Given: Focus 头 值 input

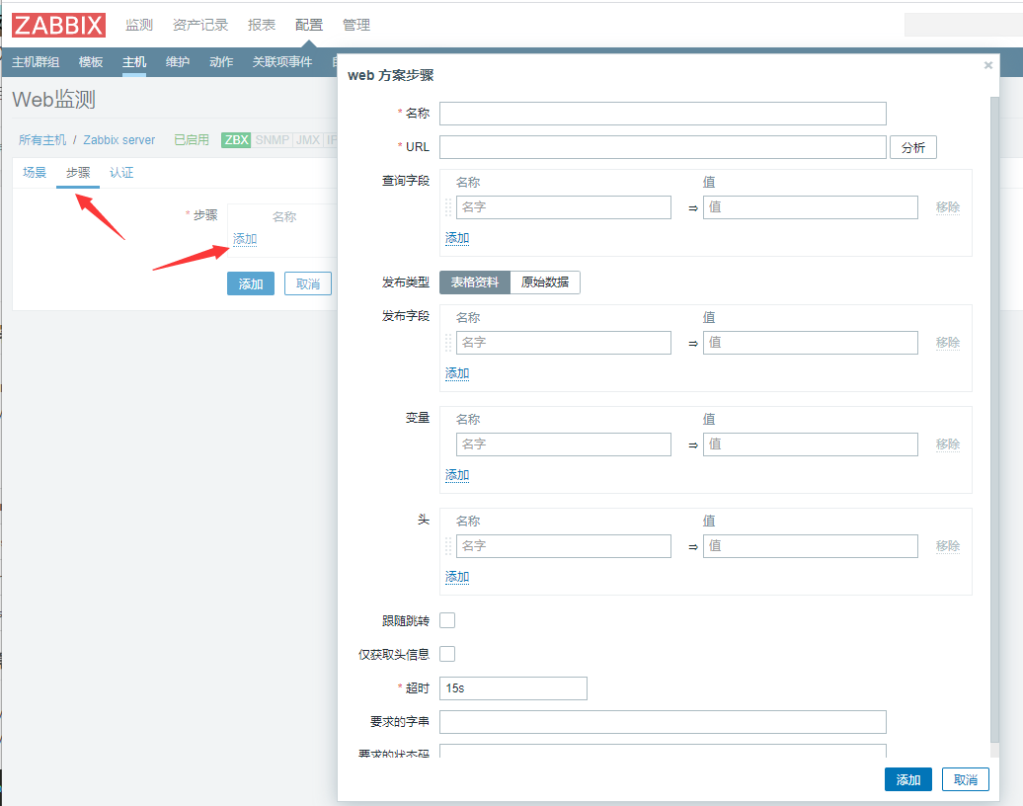Looking at the screenshot, I should 811,546.
